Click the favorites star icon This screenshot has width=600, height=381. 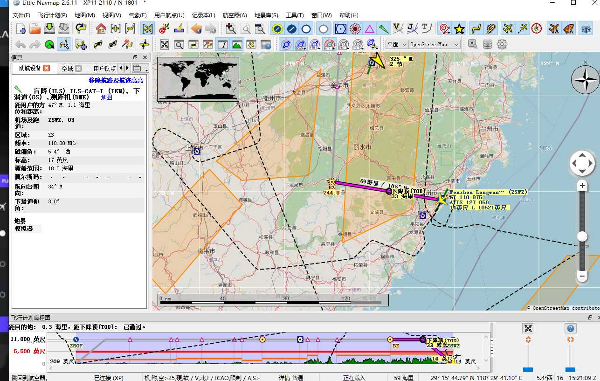click(459, 29)
